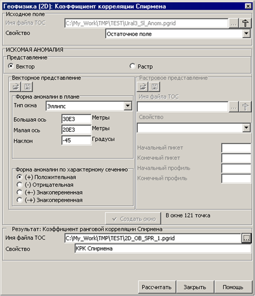Screen dimensions: 255x296
Task: Click the hammer icon beside source file path
Action: coord(245,23)
